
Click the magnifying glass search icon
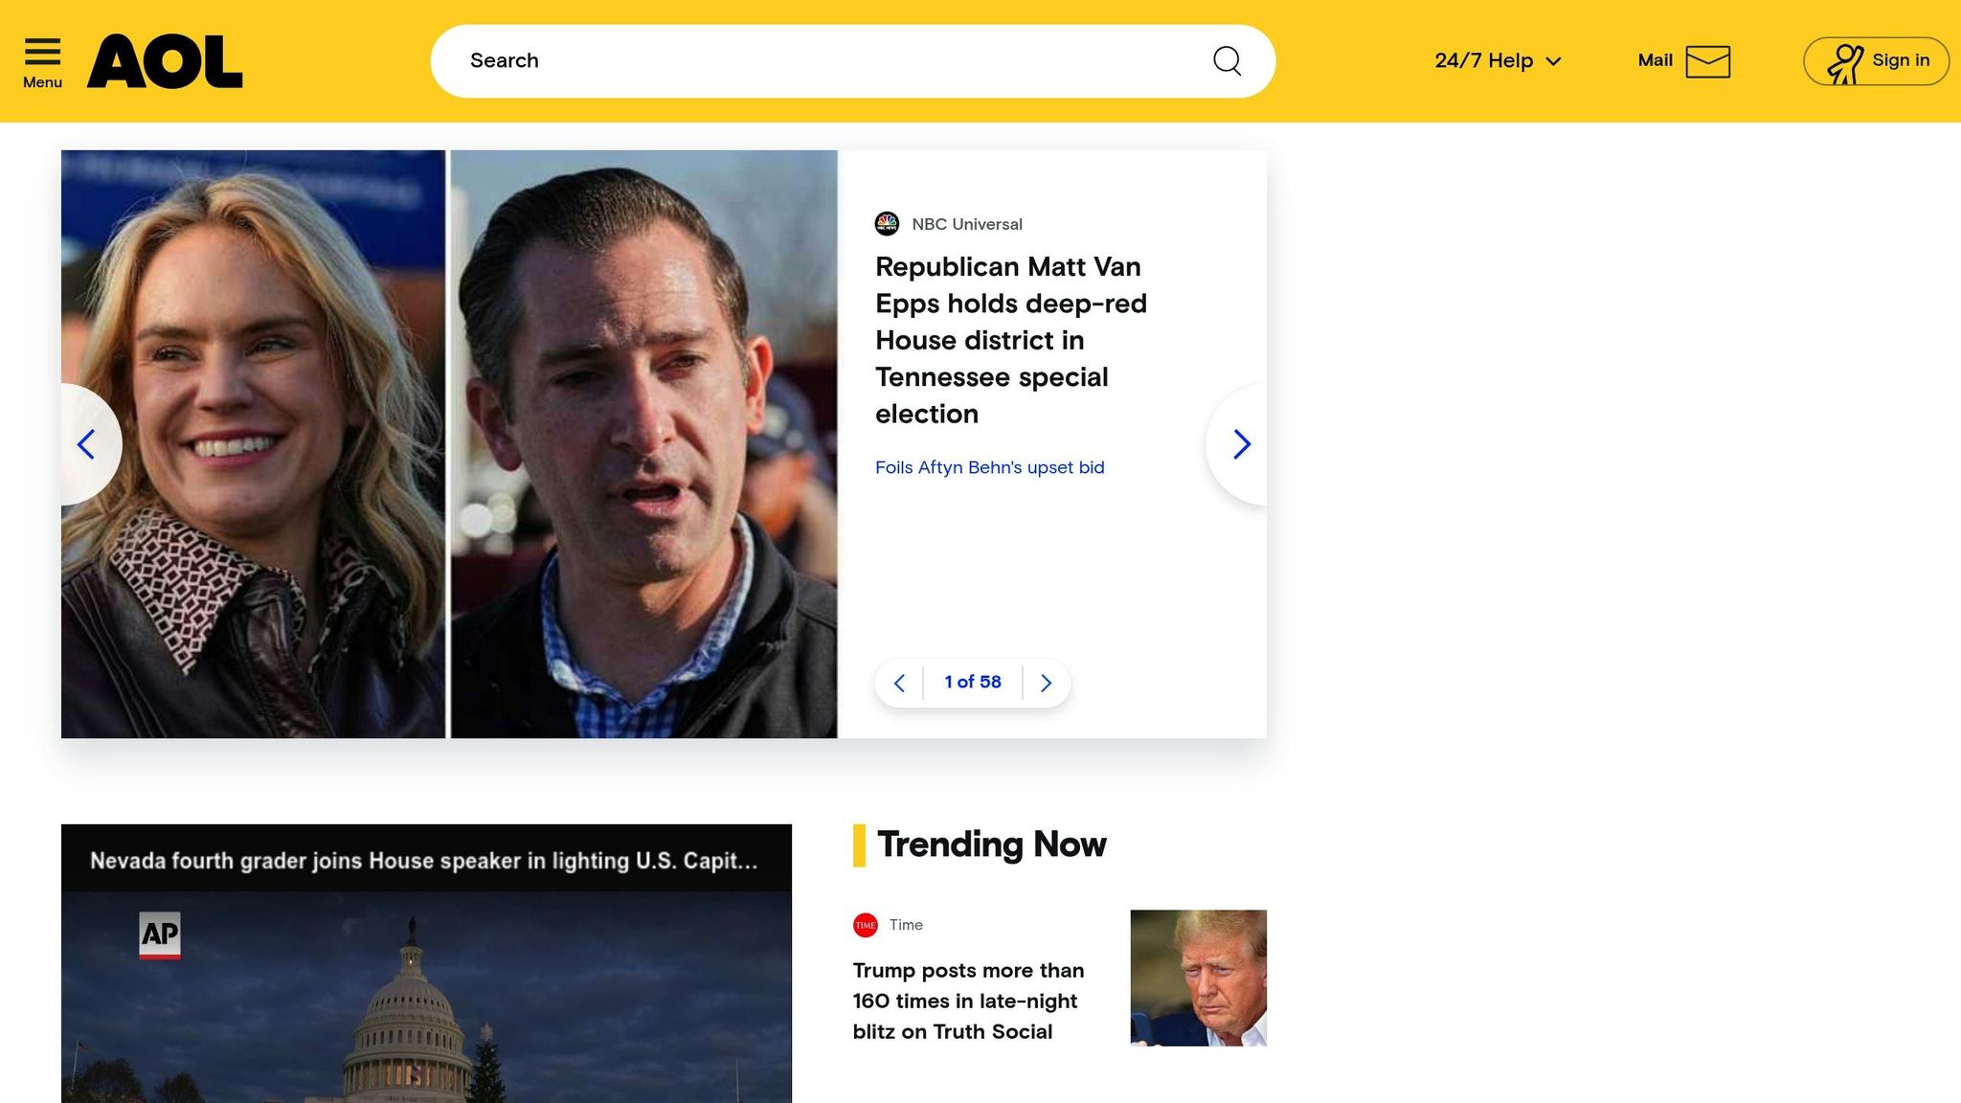pyautogui.click(x=1227, y=61)
